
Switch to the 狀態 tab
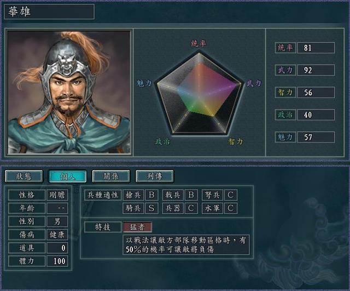tap(24, 176)
